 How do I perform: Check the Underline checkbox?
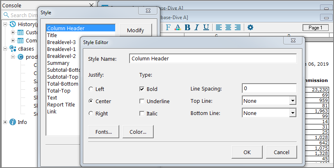pyautogui.click(x=142, y=101)
